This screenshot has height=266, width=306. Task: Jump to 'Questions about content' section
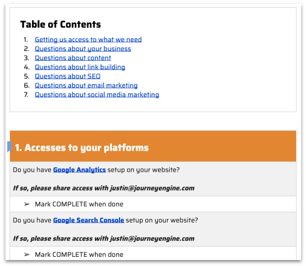73,58
